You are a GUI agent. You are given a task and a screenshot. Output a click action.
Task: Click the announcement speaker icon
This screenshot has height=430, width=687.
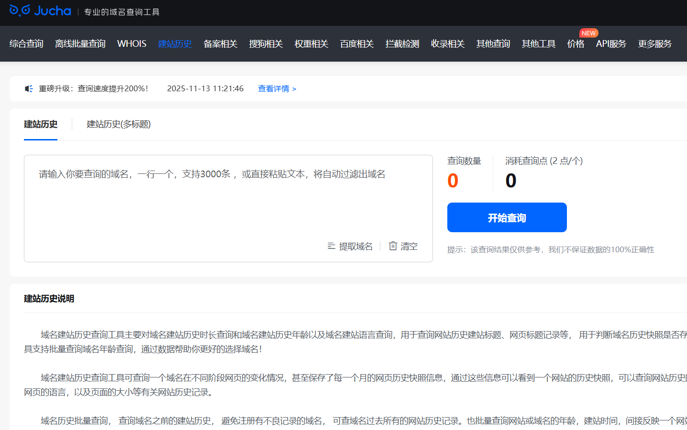click(29, 89)
